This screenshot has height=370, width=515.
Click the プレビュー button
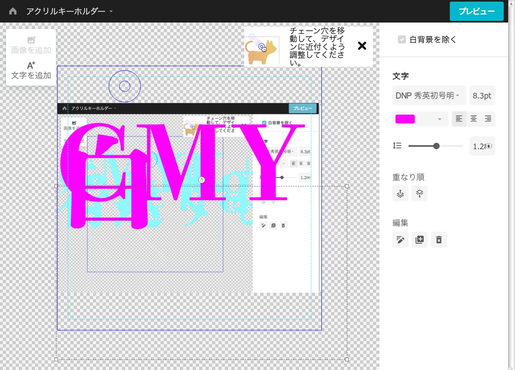476,11
